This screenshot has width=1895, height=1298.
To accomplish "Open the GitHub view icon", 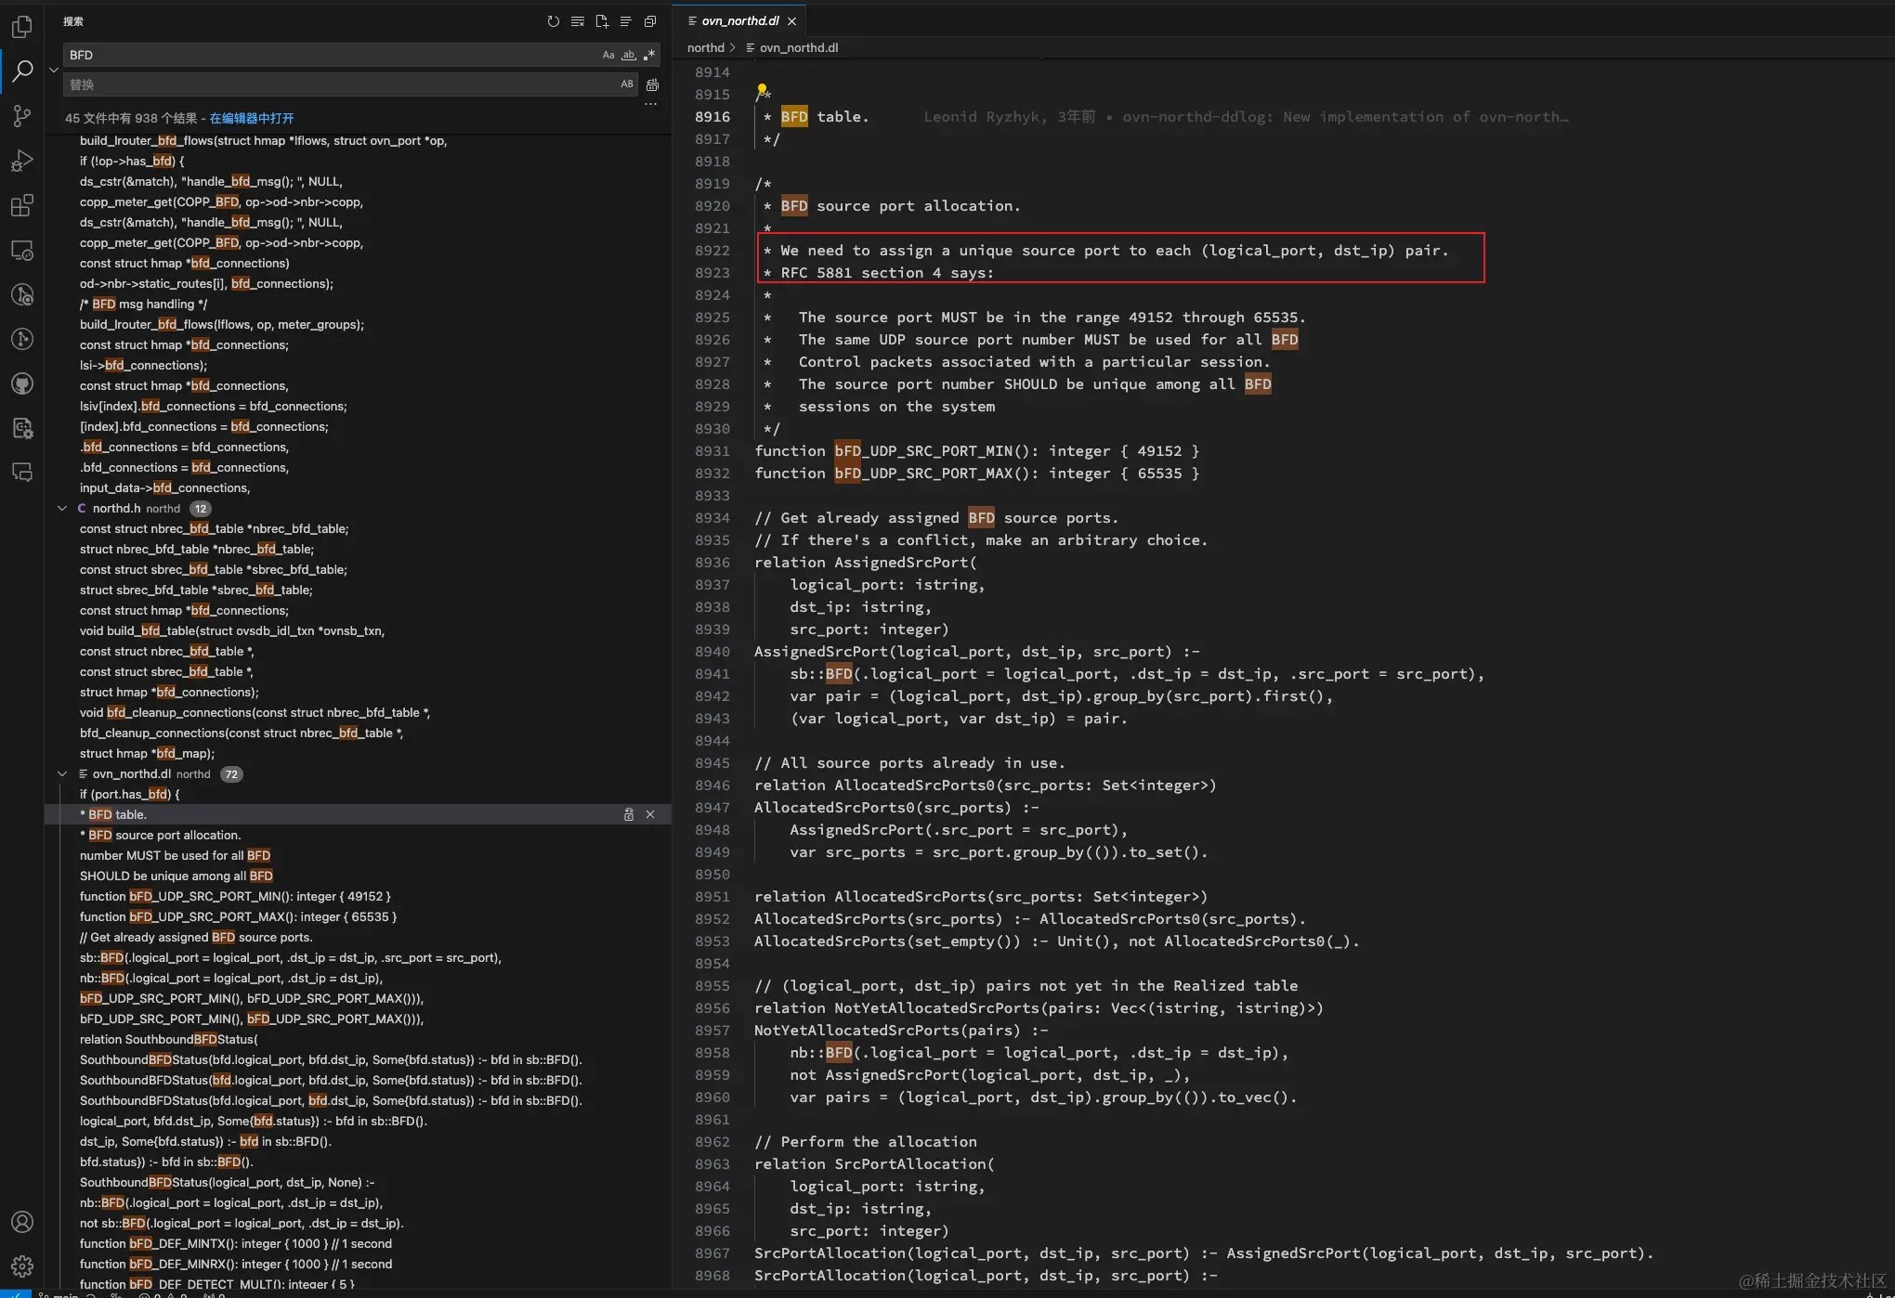I will point(22,383).
